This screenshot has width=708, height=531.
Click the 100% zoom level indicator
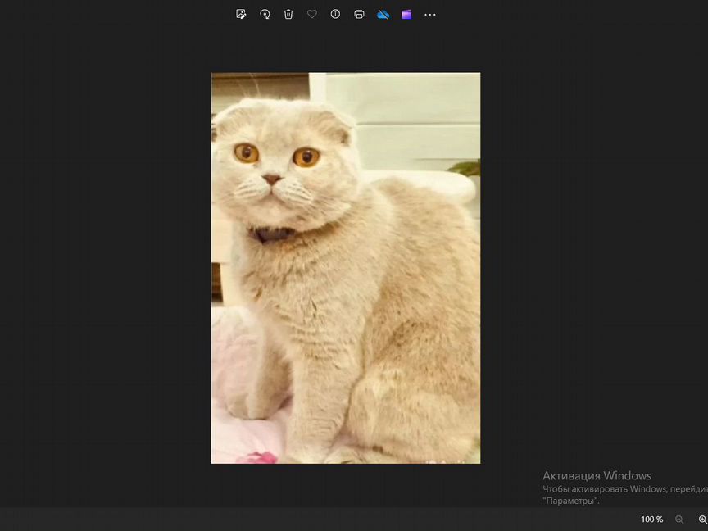click(x=651, y=519)
